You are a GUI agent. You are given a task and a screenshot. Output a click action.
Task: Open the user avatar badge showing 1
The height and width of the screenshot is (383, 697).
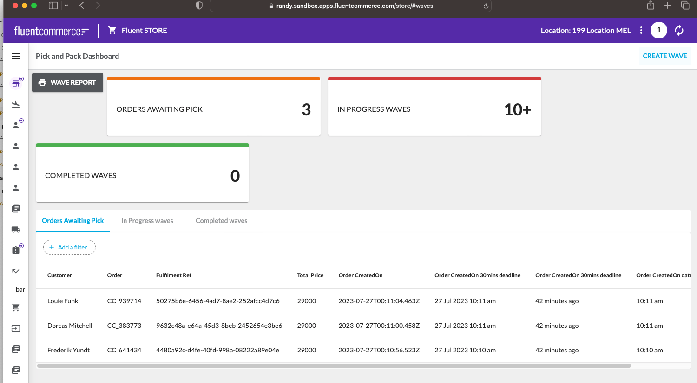[x=658, y=30]
